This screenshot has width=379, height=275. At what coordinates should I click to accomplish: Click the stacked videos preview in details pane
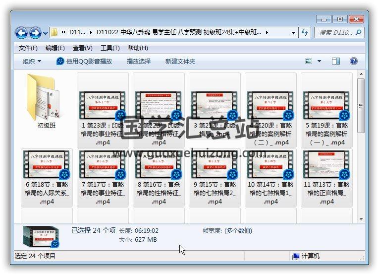[41, 237]
